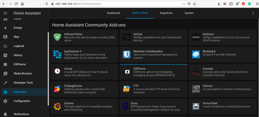The image size is (259, 117).
Task: Go back with the browser back arrow
Action: [4, 4]
